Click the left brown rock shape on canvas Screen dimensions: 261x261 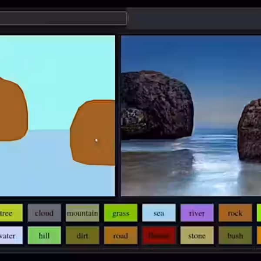point(12,111)
